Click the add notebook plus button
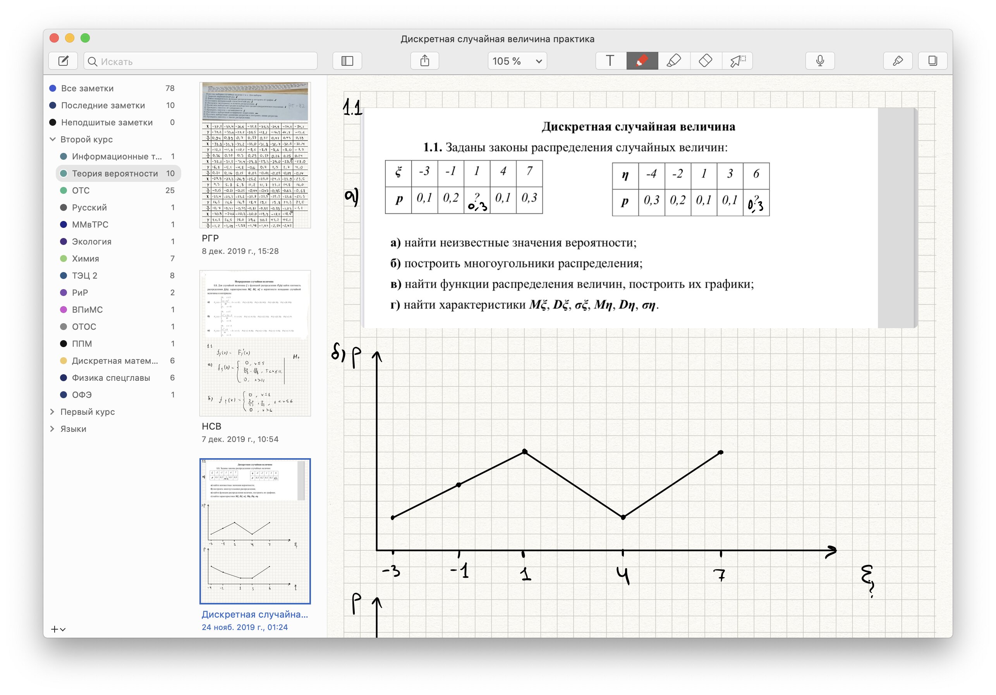This screenshot has height=695, width=996. tap(58, 629)
